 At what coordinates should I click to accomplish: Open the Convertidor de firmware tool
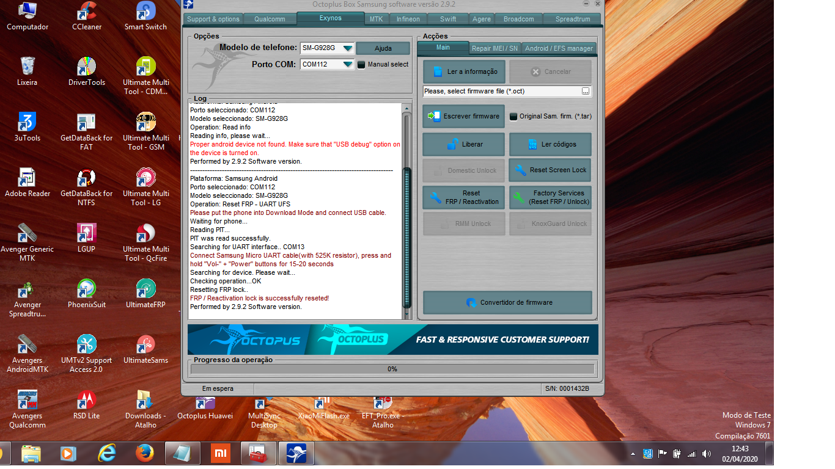[507, 302]
